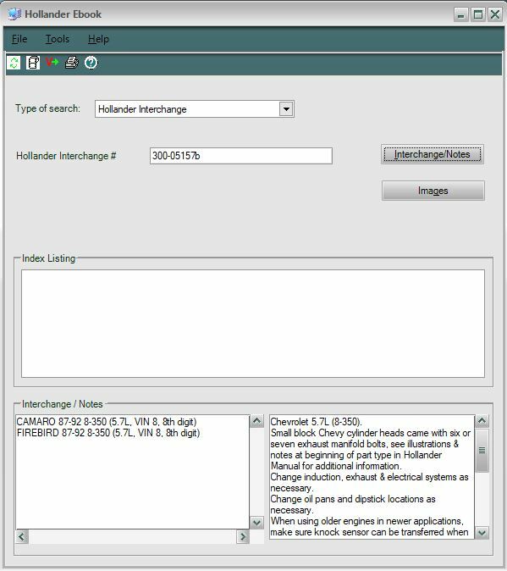The width and height of the screenshot is (507, 571).
Task: Click the interchange list scroll down arrow
Action: pos(256,523)
